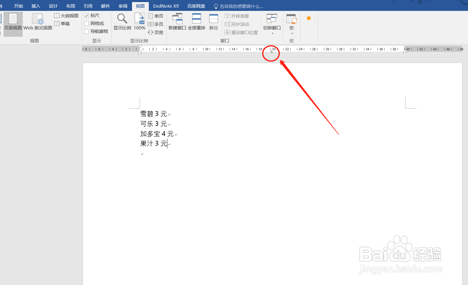This screenshot has width=468, height=285.
Task: Click View Side by Side (并排查看)
Action: (x=237, y=16)
